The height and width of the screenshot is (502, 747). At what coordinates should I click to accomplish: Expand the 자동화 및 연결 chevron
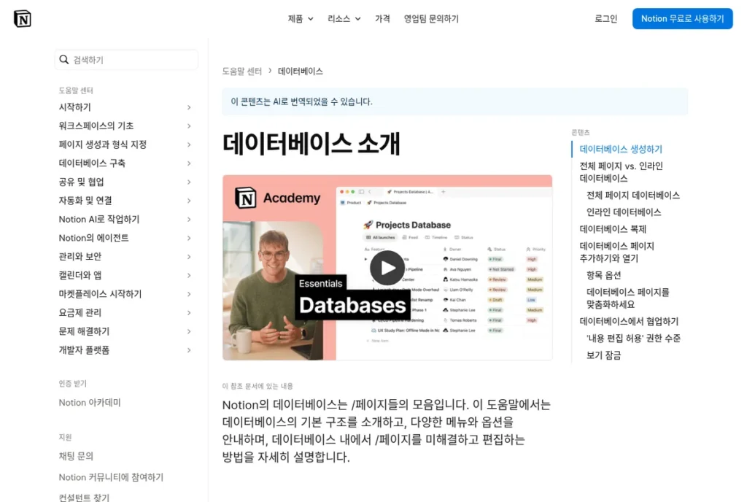pyautogui.click(x=189, y=201)
